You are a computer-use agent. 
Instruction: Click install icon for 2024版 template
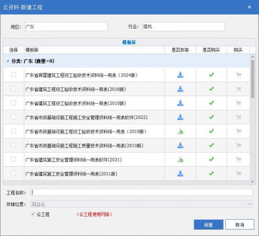(180, 75)
